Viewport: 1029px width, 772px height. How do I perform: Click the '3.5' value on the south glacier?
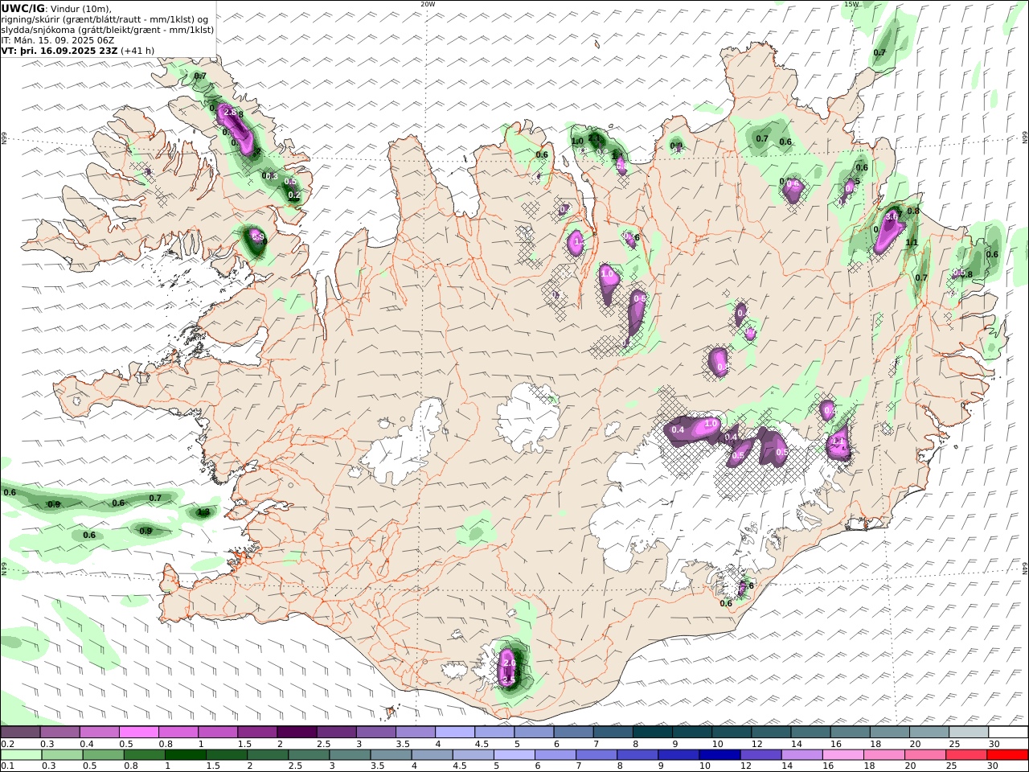pos(508,680)
